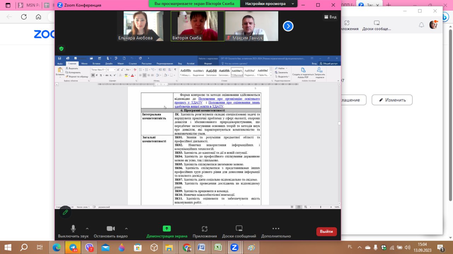This screenshot has width=453, height=254.
Task: Open the More (Дополнительно) menu in Zoom
Action: 276,231
